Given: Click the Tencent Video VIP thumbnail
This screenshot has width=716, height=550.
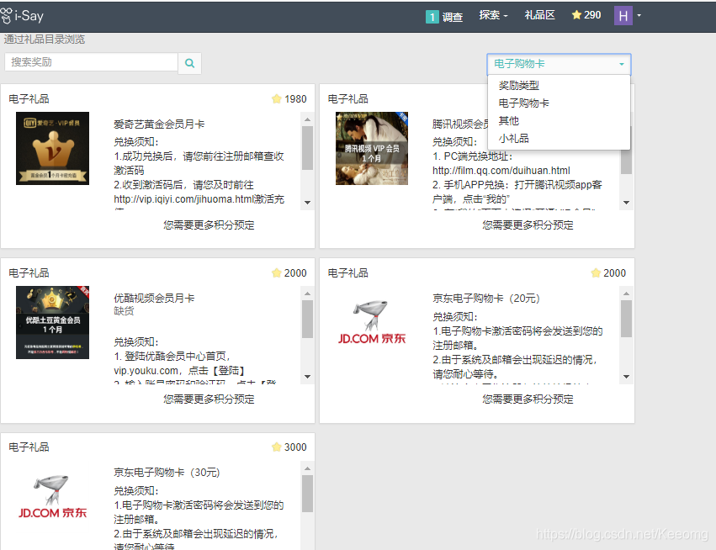Looking at the screenshot, I should [372, 148].
